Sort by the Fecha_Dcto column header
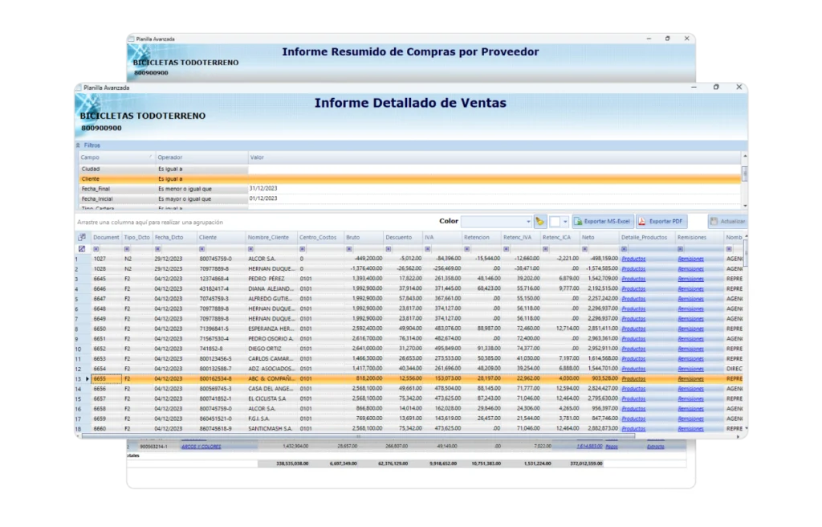This screenshot has height=527, width=822. click(x=174, y=237)
